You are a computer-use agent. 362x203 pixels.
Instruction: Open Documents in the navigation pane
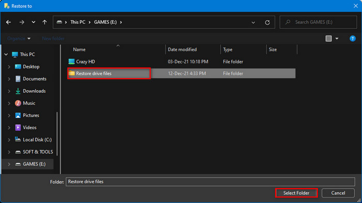click(x=35, y=79)
